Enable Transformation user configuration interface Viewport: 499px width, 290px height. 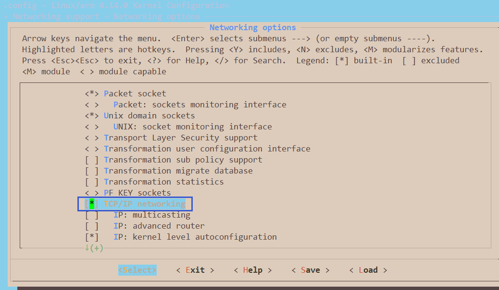tap(92, 149)
